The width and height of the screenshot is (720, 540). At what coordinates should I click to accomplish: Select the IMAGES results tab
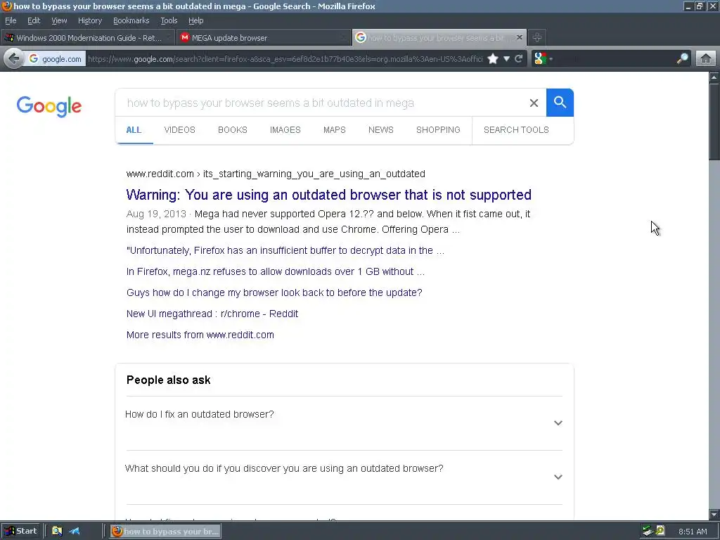285,130
